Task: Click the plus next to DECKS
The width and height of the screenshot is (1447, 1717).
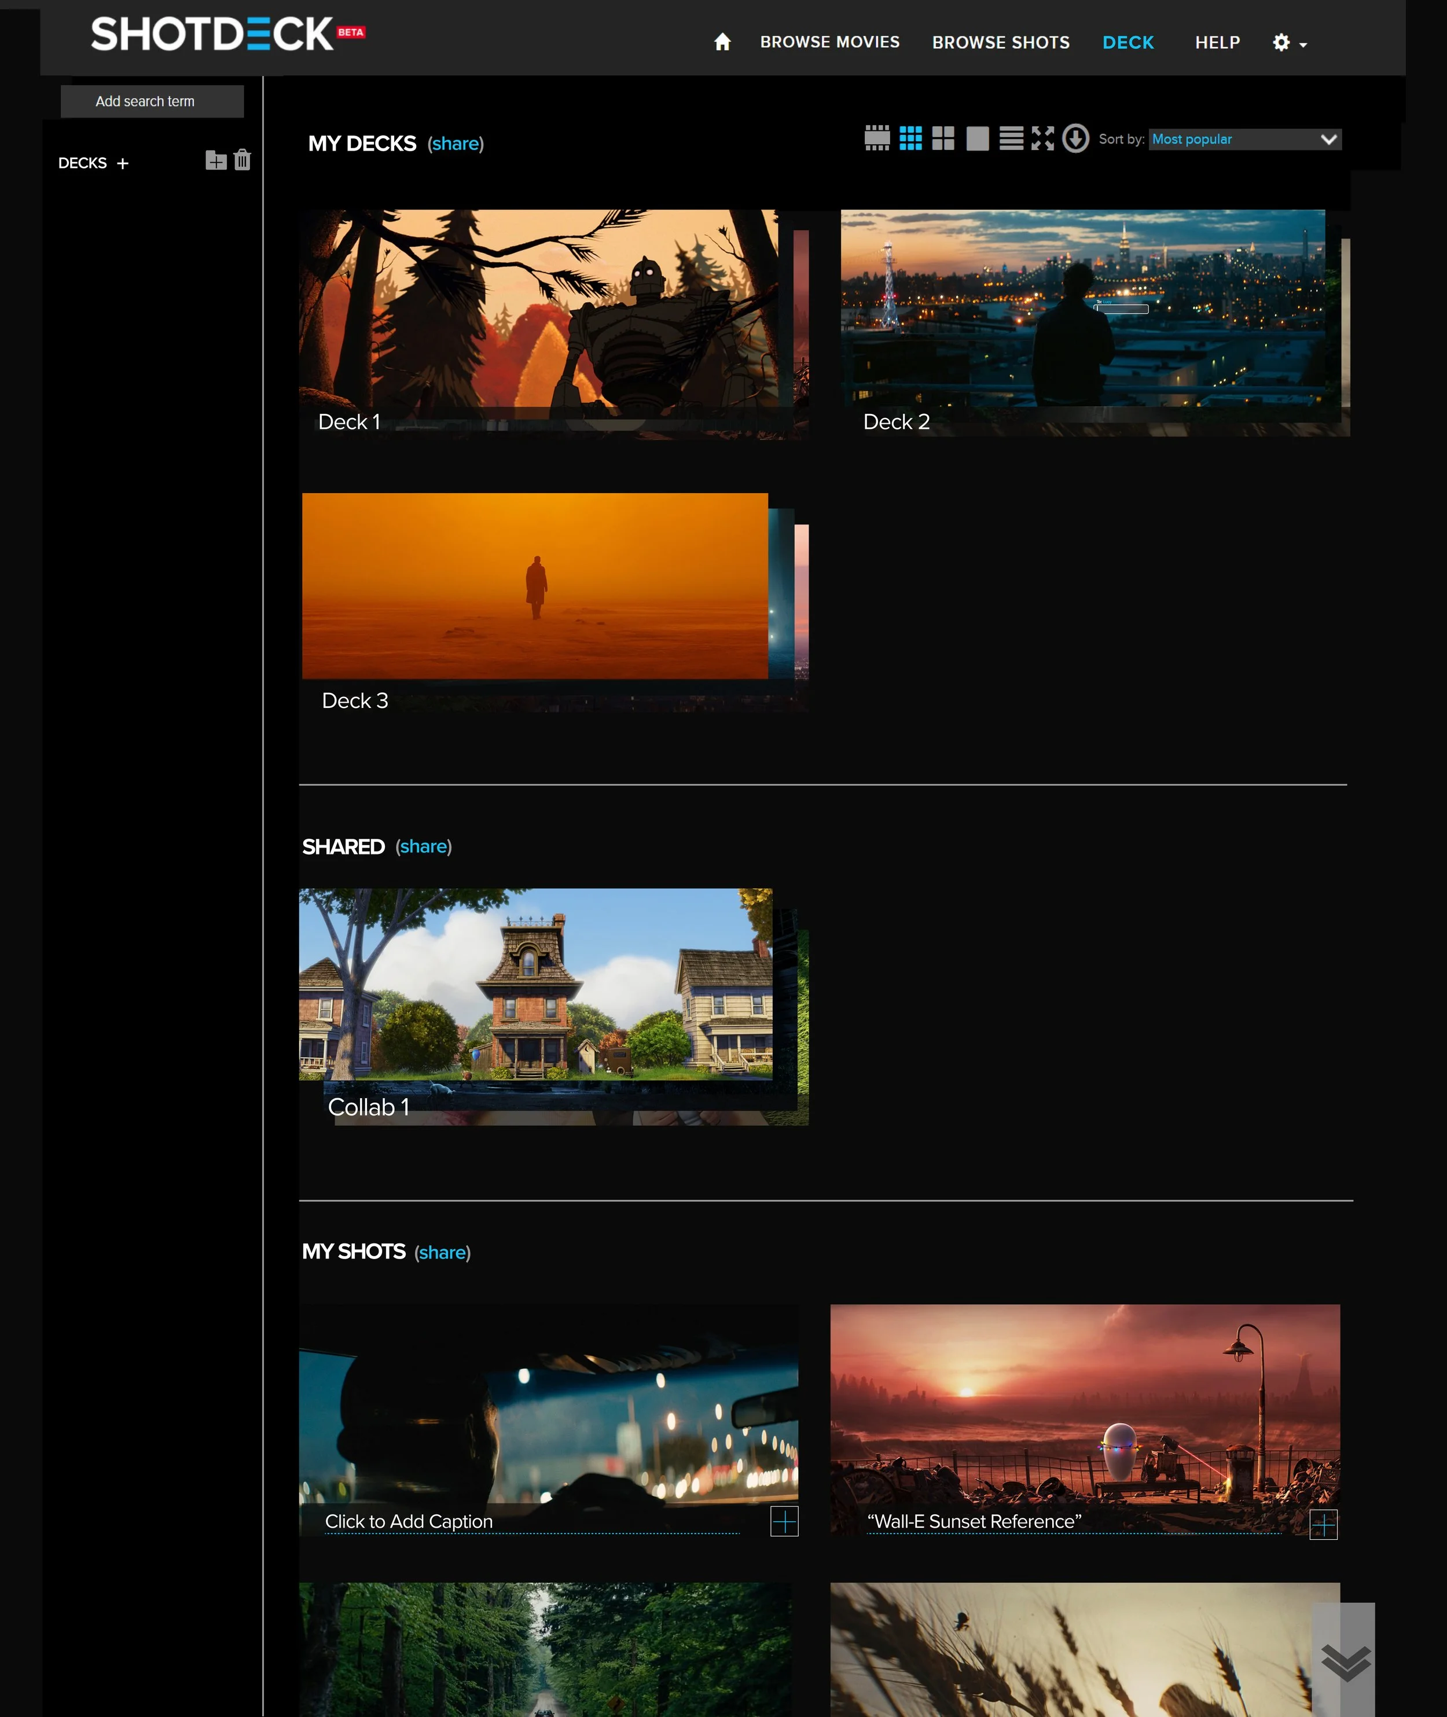Action: click(122, 163)
